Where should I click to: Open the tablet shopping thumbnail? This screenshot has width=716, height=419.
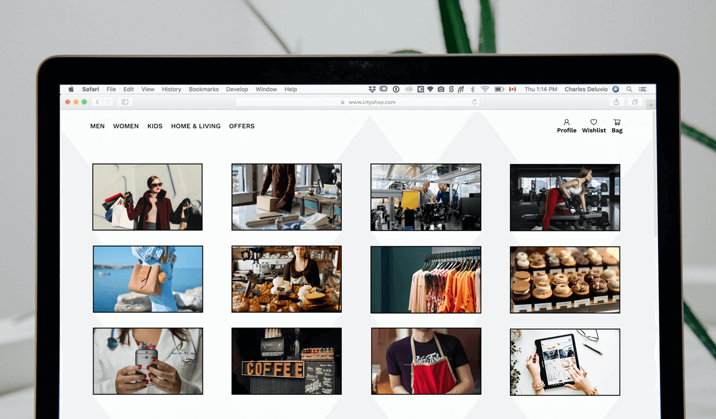[565, 362]
